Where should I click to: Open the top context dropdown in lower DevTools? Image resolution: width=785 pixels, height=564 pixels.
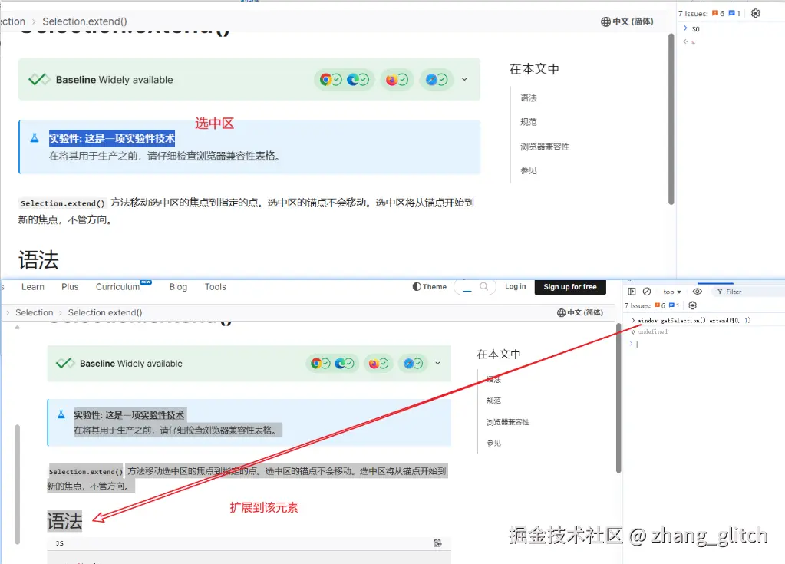(672, 292)
